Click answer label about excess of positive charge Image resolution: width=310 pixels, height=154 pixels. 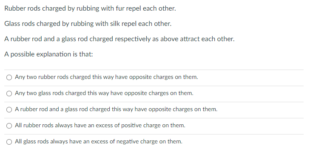pos(100,126)
